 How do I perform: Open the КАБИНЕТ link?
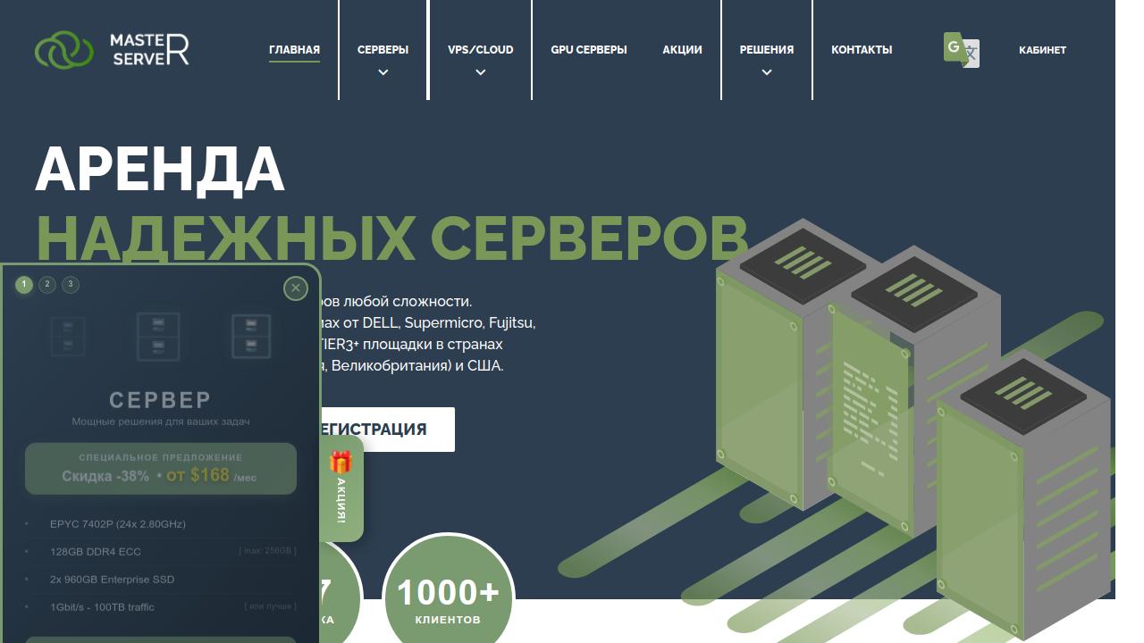click(1042, 50)
